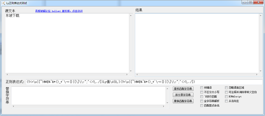
Task: Click inside the 源文本 text area
Action: point(67,43)
